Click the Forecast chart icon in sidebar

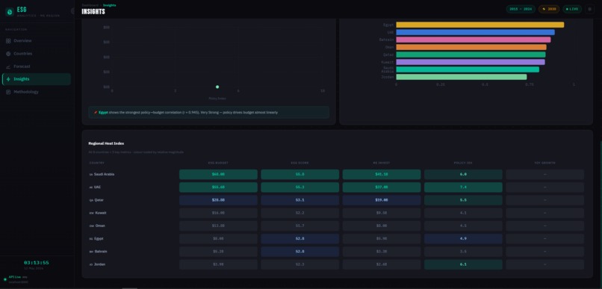(8, 66)
